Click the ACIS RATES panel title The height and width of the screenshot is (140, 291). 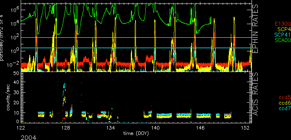[255, 94]
